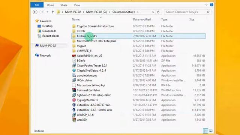Select the Cisco Packet Tracer 6.0.1 icon
This screenshot has height=135, width=240.
tap(74, 66)
